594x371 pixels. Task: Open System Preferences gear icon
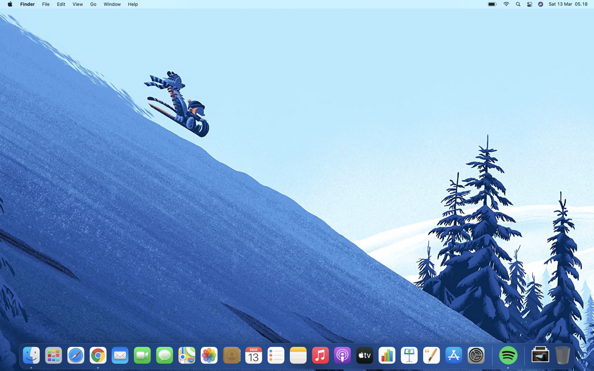tap(476, 355)
